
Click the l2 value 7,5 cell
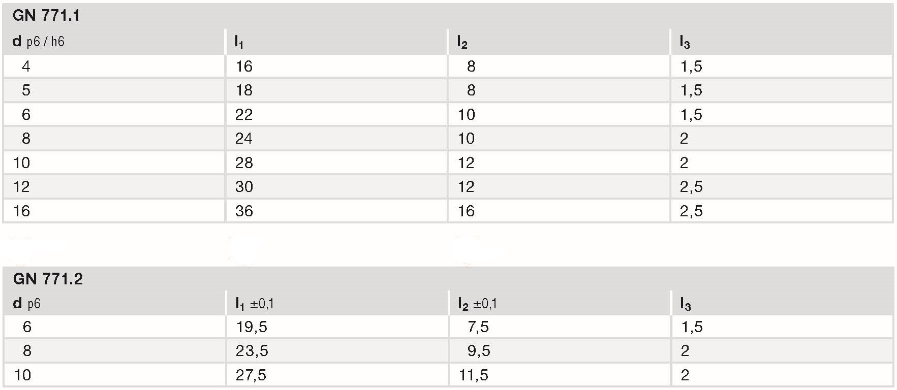[x=478, y=327]
